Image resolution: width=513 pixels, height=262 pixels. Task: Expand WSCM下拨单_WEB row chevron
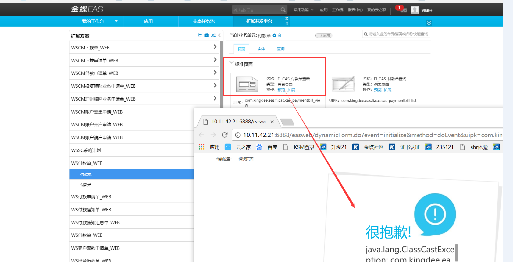[215, 47]
